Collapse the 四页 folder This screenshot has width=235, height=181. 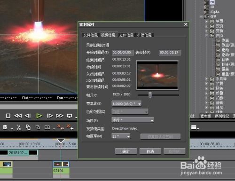[x=207, y=36]
